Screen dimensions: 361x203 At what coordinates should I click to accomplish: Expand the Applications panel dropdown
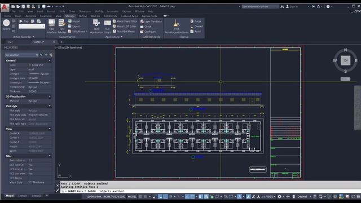121,37
